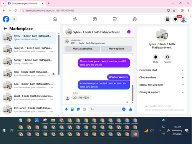The width and height of the screenshot is (192, 144).
Task: Attach a file with the image icon
Action: click(72, 109)
